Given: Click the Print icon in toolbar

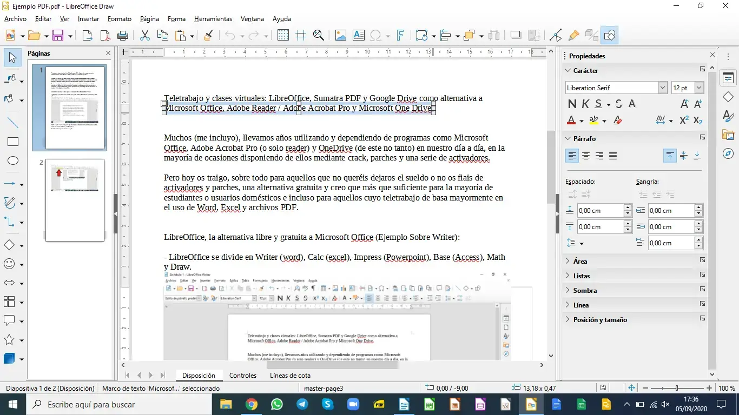Looking at the screenshot, I should tap(123, 36).
